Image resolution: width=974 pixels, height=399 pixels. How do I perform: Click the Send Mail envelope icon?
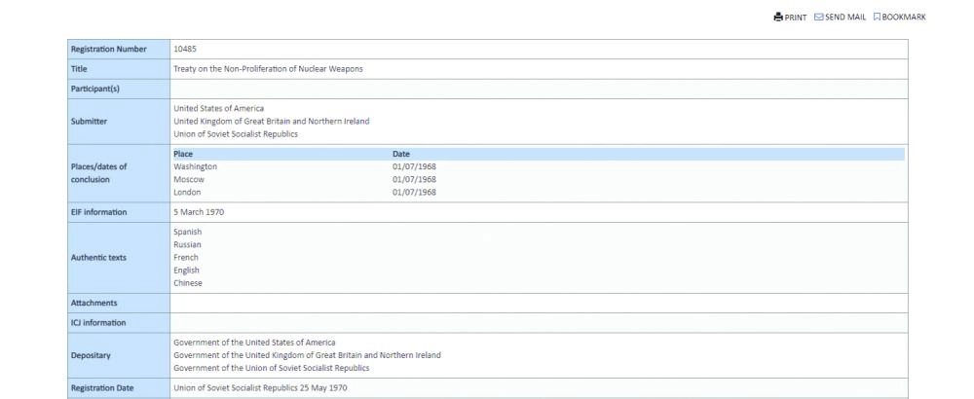coord(818,17)
